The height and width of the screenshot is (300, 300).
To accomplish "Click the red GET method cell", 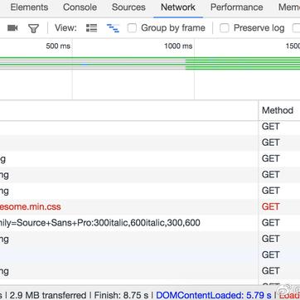I will pos(270,206).
